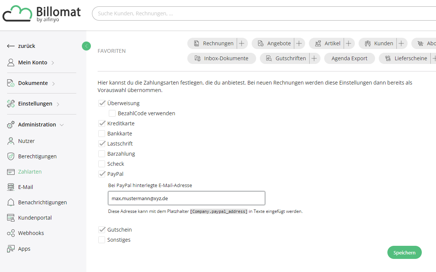The height and width of the screenshot is (272, 436).
Task: Click the Dokumente document icon
Action: click(10, 83)
